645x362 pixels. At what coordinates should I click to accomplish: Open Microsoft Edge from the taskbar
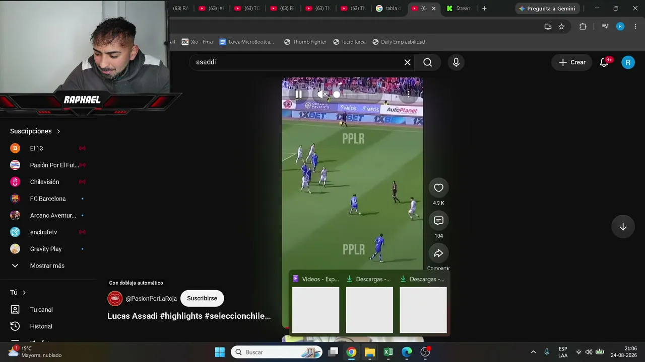(x=407, y=352)
